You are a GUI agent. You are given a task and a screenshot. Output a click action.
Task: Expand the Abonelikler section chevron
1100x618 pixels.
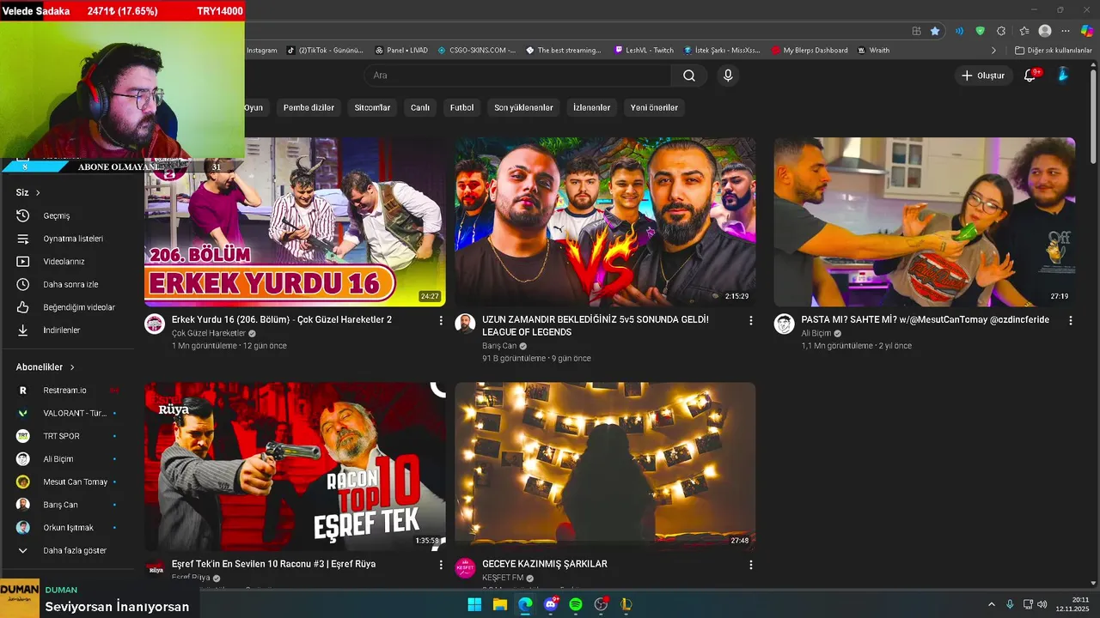pyautogui.click(x=72, y=367)
